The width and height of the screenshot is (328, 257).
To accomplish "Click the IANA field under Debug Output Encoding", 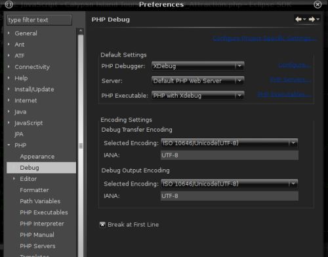I will coord(230,196).
